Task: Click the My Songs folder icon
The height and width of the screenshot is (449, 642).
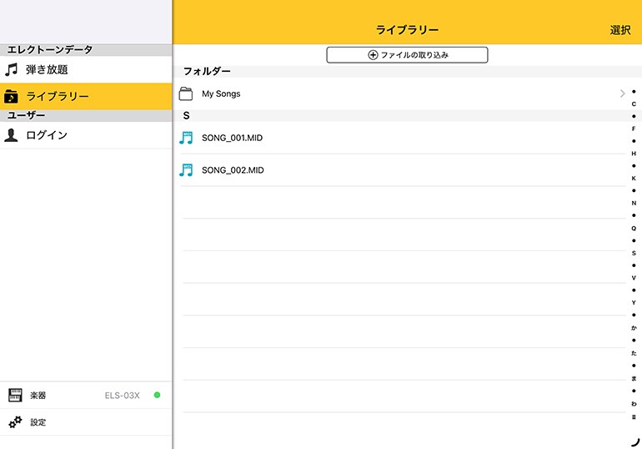Action: pyautogui.click(x=186, y=93)
